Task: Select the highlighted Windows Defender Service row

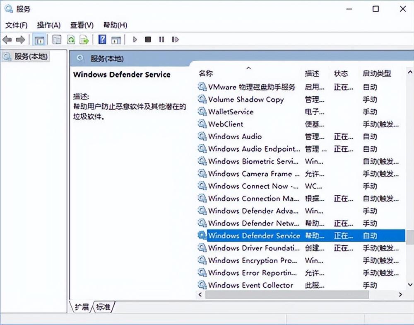Action: coord(301,235)
